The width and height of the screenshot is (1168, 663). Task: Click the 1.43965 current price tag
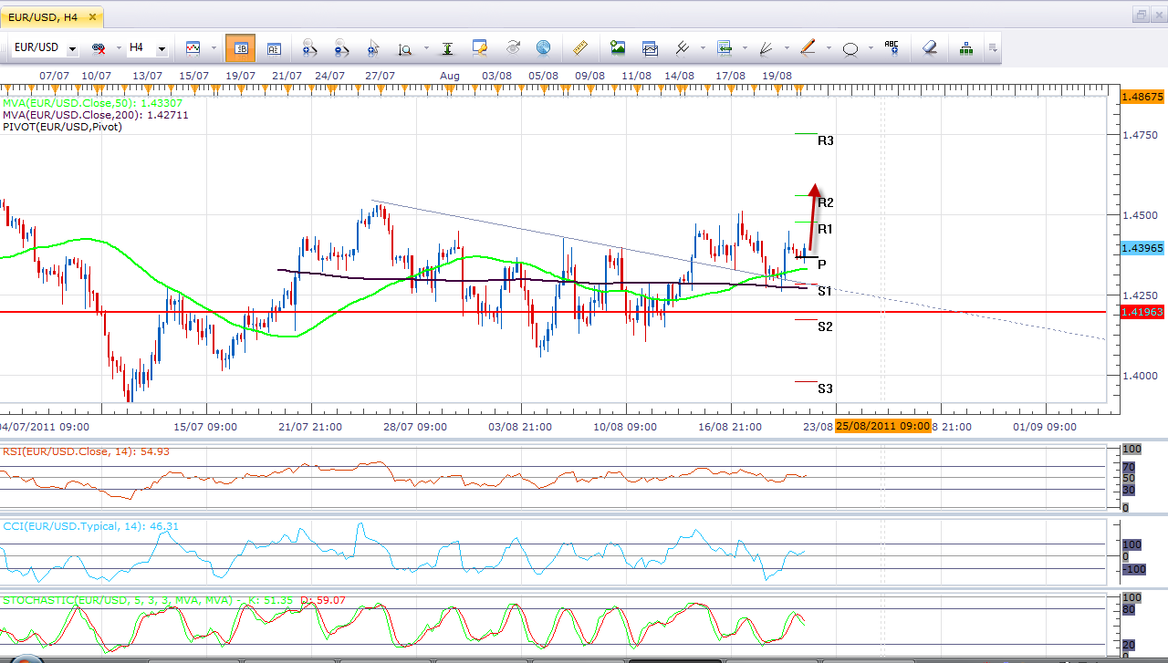coord(1142,248)
